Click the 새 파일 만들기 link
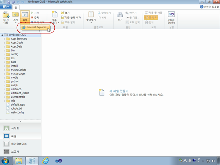This screenshot has height=165, width=220. pyautogui.click(x=119, y=91)
